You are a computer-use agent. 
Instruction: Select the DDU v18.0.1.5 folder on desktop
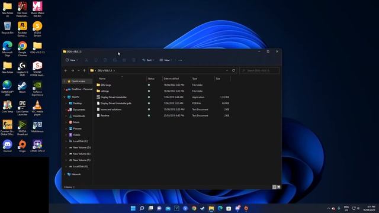[x=37, y=47]
